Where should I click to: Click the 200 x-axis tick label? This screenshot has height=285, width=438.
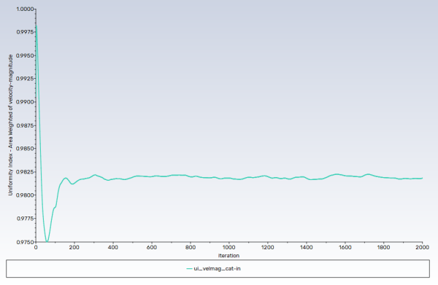(x=74, y=247)
